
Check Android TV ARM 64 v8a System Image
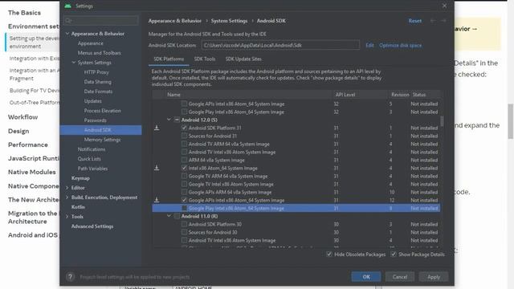pyautogui.click(x=184, y=144)
